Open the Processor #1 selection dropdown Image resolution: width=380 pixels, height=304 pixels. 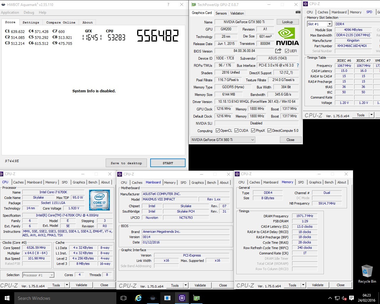click(x=38, y=275)
